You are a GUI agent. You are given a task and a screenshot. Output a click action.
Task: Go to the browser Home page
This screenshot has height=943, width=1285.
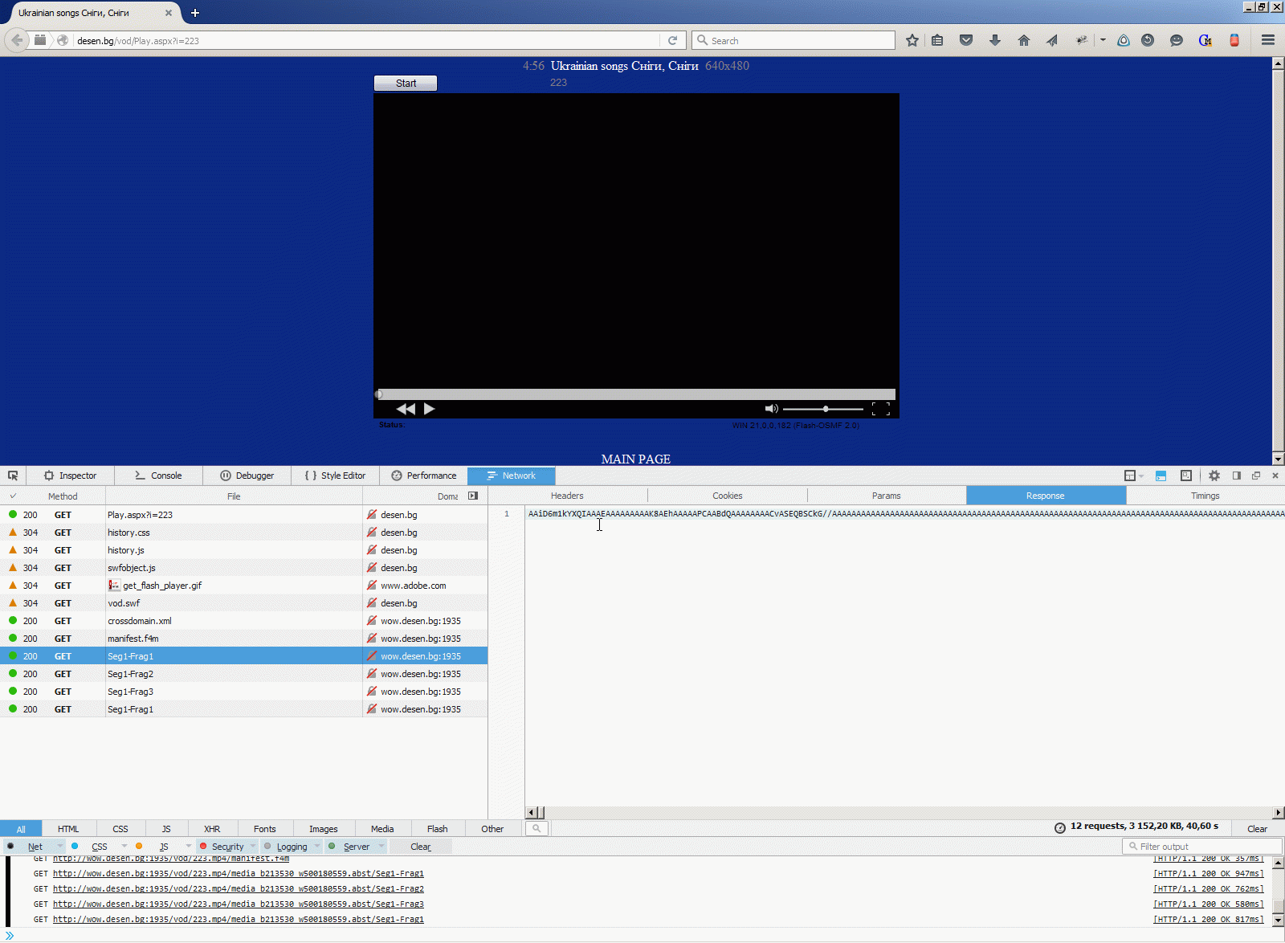(x=1024, y=40)
